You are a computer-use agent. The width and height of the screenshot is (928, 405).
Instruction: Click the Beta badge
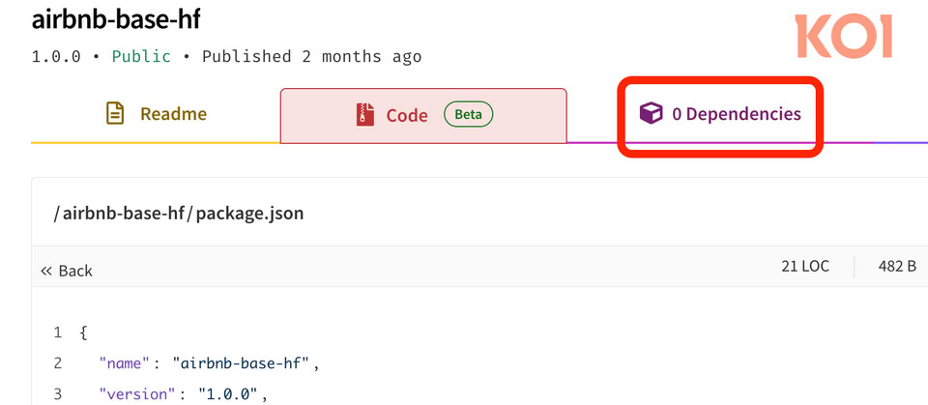468,114
